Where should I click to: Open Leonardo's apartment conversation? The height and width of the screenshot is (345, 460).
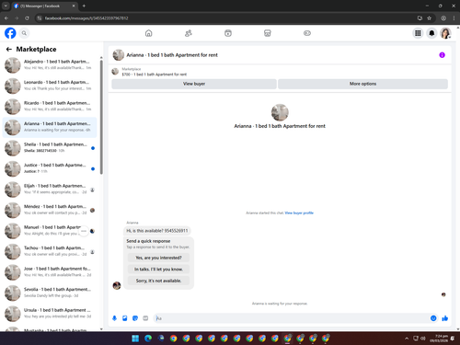[50, 86]
